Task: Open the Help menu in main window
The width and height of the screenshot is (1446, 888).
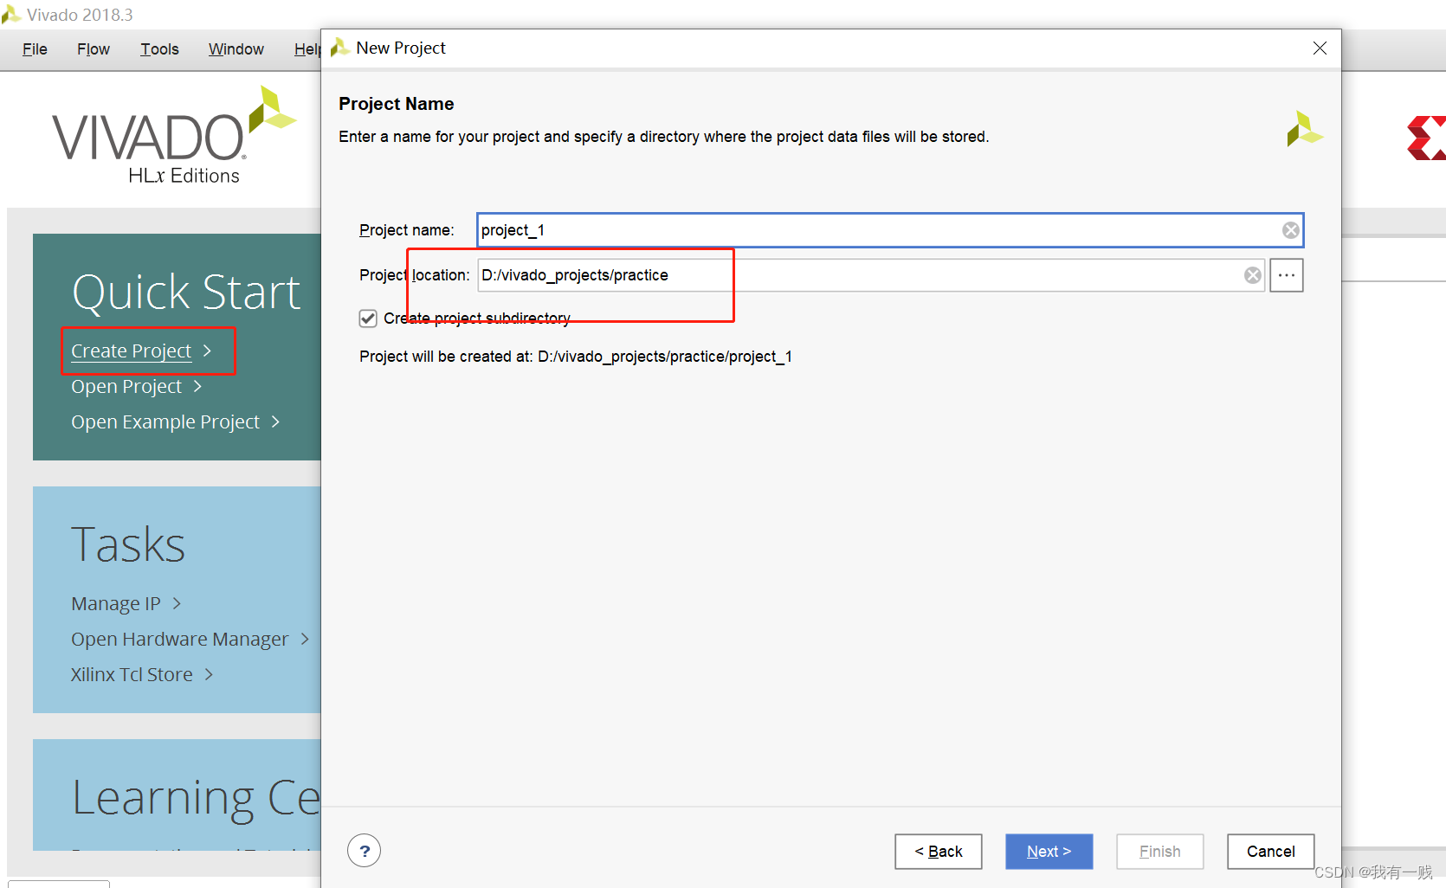Action: point(307,49)
